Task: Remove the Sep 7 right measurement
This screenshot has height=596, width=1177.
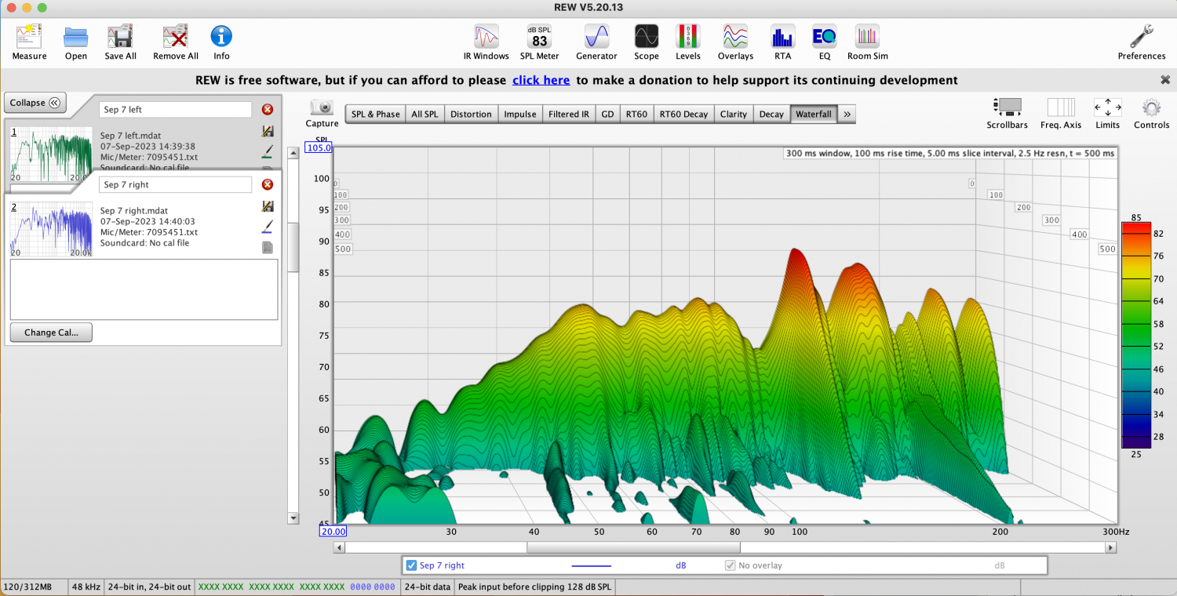Action: [x=268, y=185]
